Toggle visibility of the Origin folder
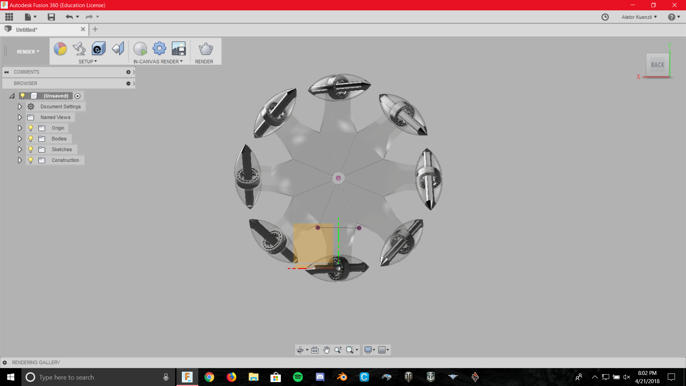Image resolution: width=686 pixels, height=386 pixels. tap(31, 128)
